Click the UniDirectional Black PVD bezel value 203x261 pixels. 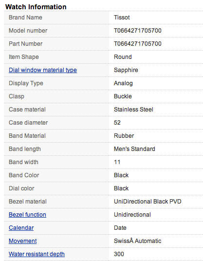coord(148,202)
